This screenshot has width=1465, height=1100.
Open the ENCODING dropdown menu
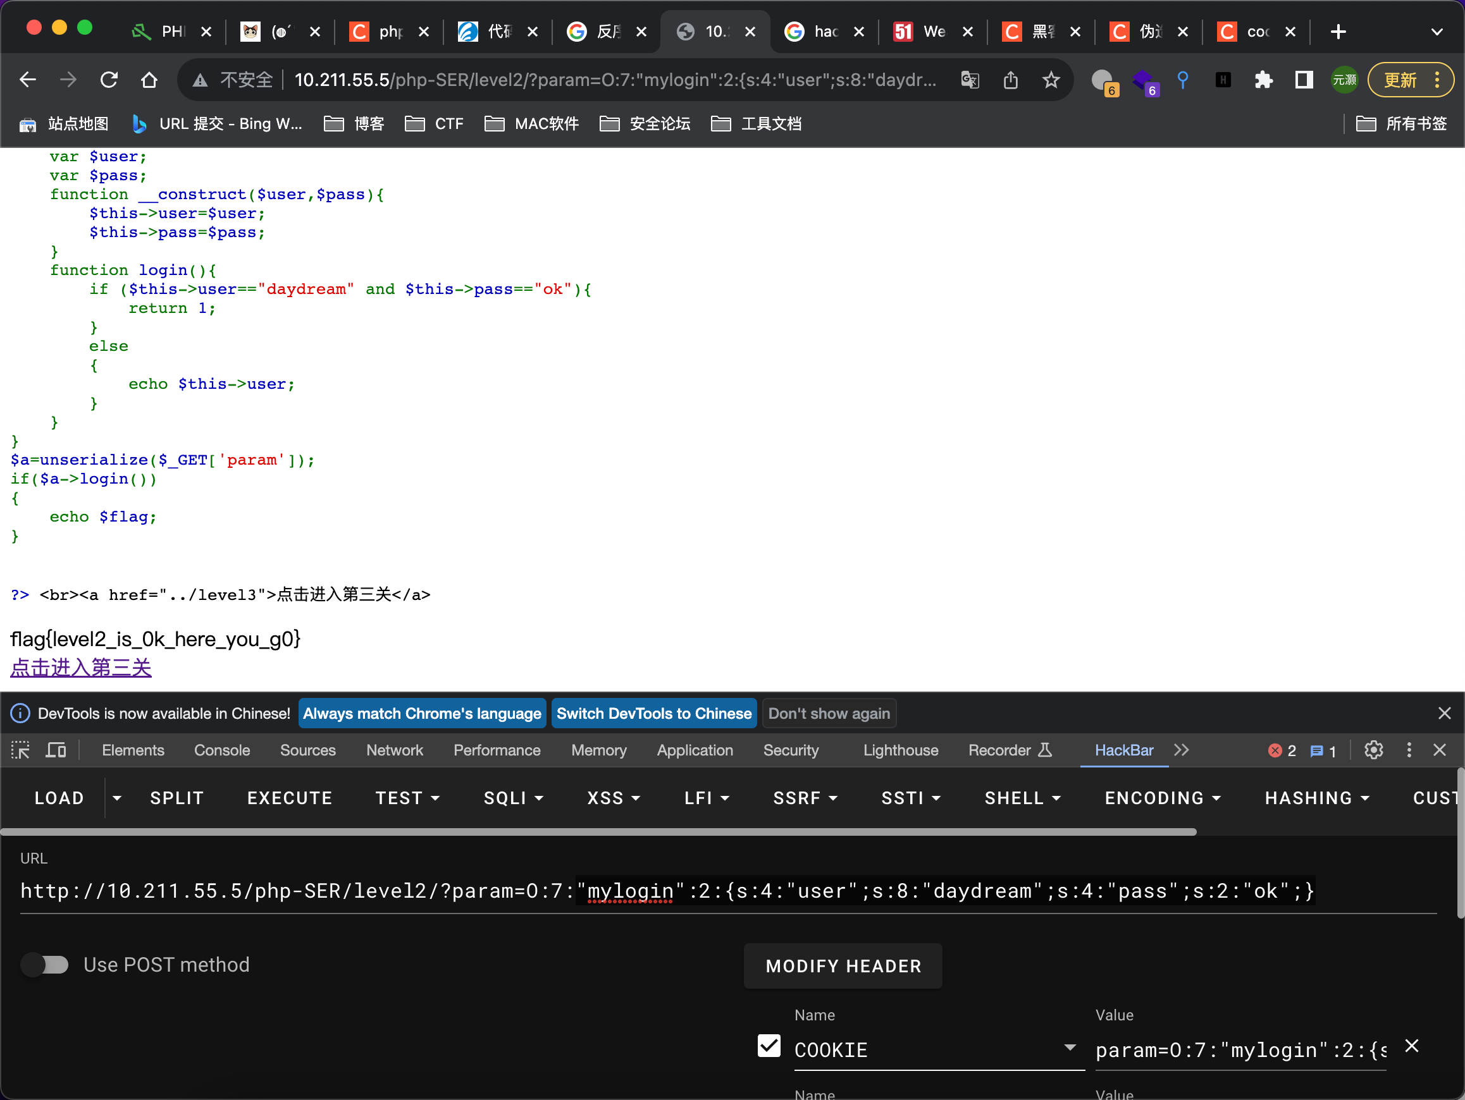tap(1163, 798)
